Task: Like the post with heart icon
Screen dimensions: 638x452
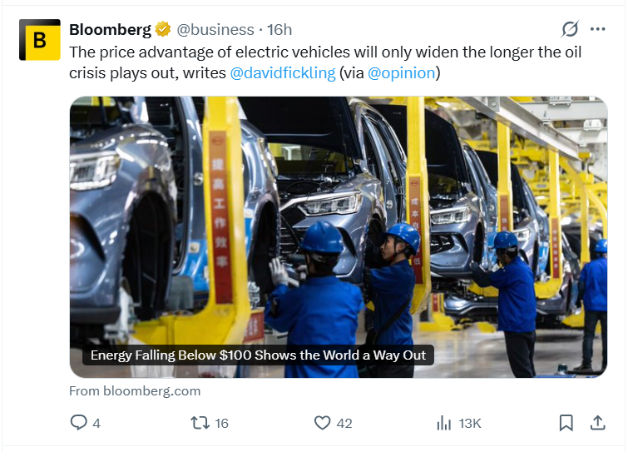Action: click(323, 423)
